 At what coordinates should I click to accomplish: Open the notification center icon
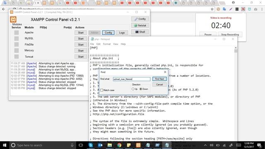[260, 145]
